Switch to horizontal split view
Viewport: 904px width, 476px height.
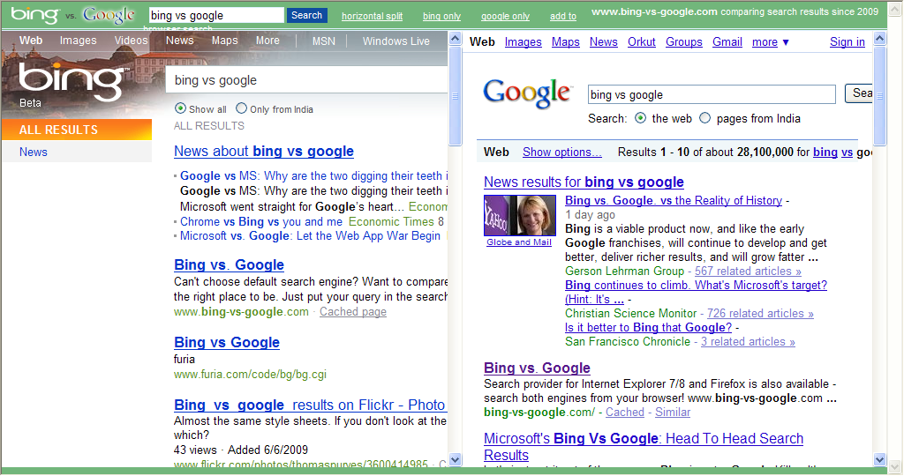pyautogui.click(x=372, y=16)
